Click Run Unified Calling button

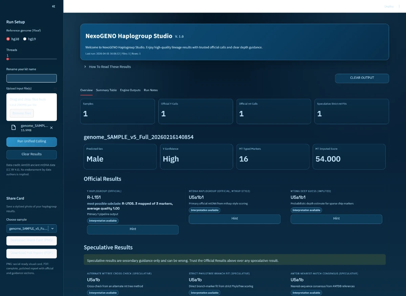[x=31, y=141]
